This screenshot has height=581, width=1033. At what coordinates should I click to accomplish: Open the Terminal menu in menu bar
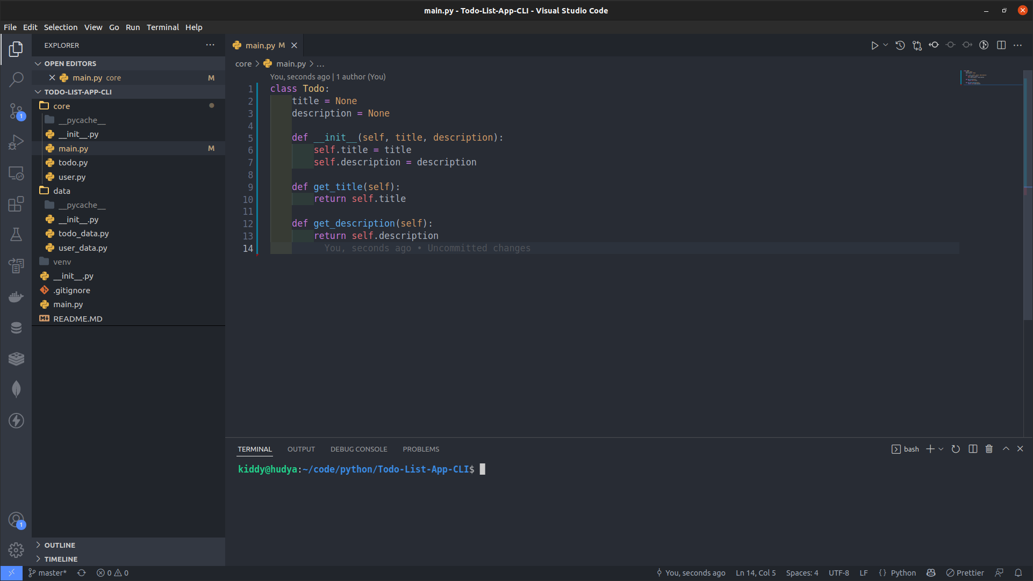pos(162,27)
